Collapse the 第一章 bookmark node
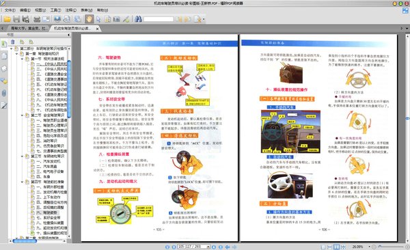Screen dimensions: 410x250 [x=16, y=54]
